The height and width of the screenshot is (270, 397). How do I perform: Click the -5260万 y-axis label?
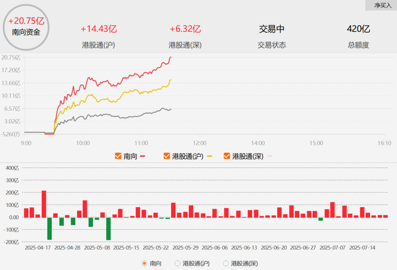click(10, 135)
